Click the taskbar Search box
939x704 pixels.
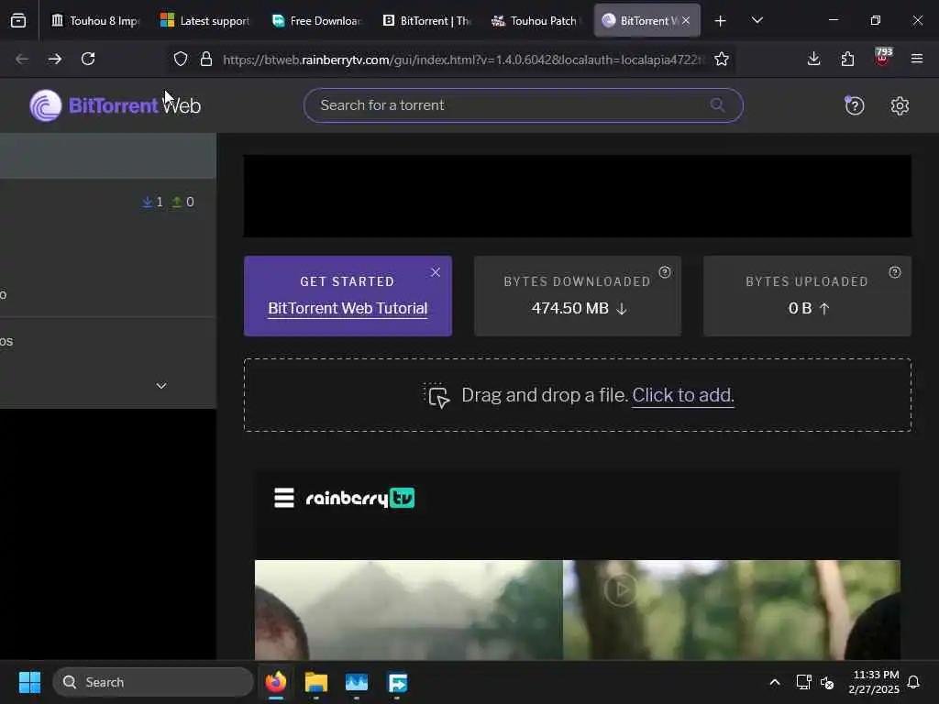pos(153,682)
